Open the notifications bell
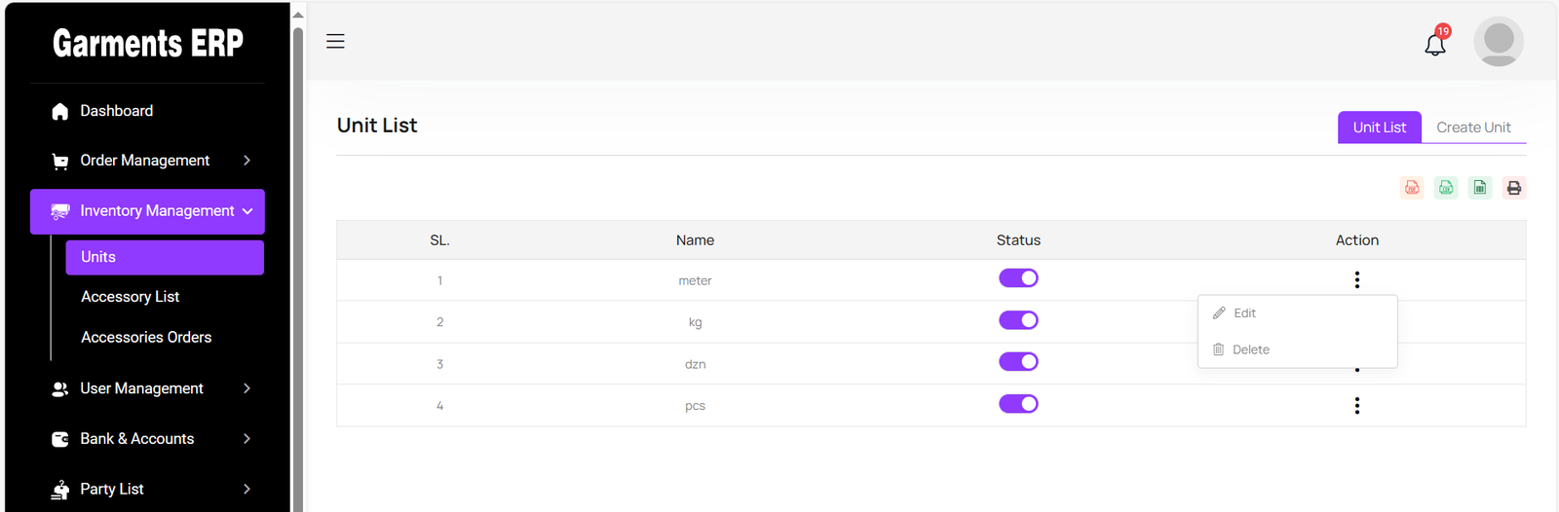1559x512 pixels. point(1434,44)
